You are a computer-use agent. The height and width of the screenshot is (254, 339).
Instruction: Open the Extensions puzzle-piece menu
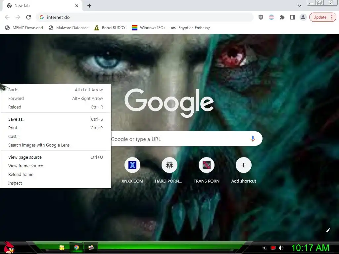pyautogui.click(x=282, y=17)
